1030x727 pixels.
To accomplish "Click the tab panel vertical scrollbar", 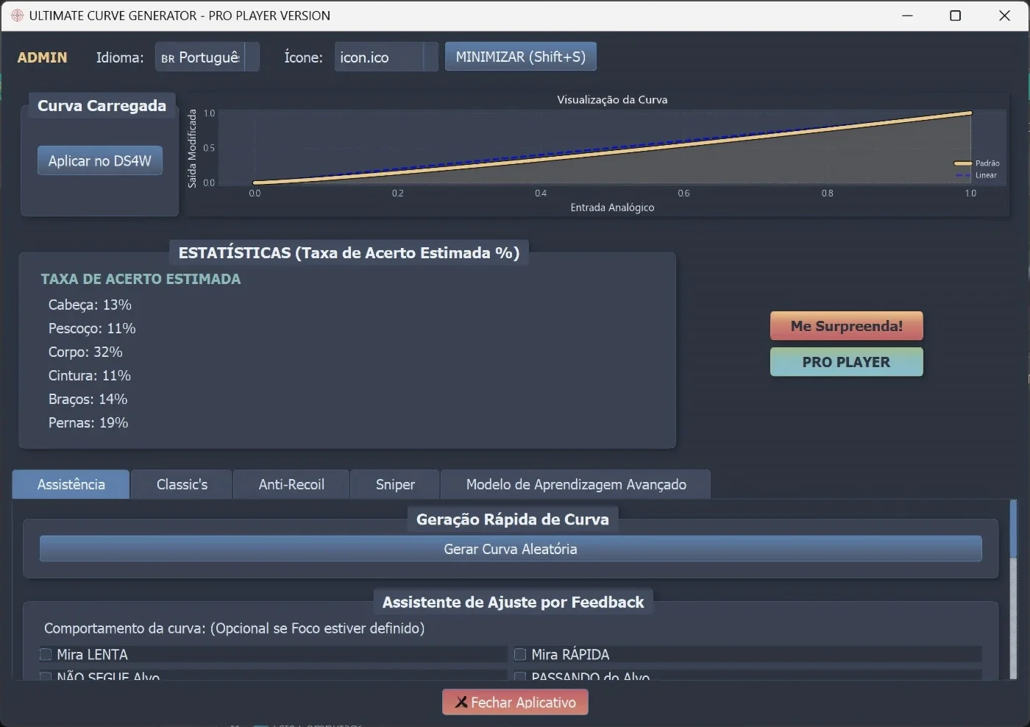I will (x=1013, y=589).
